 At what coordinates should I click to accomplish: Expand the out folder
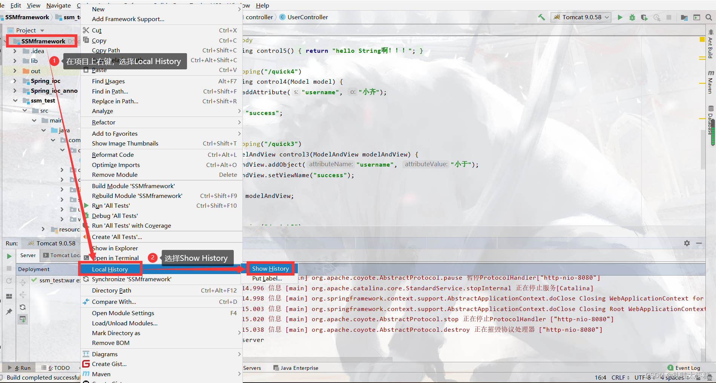point(15,71)
